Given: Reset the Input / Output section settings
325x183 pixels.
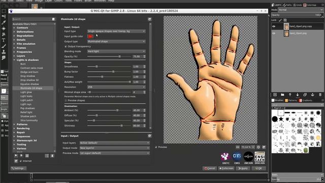Looking at the screenshot, I should 150,136.
